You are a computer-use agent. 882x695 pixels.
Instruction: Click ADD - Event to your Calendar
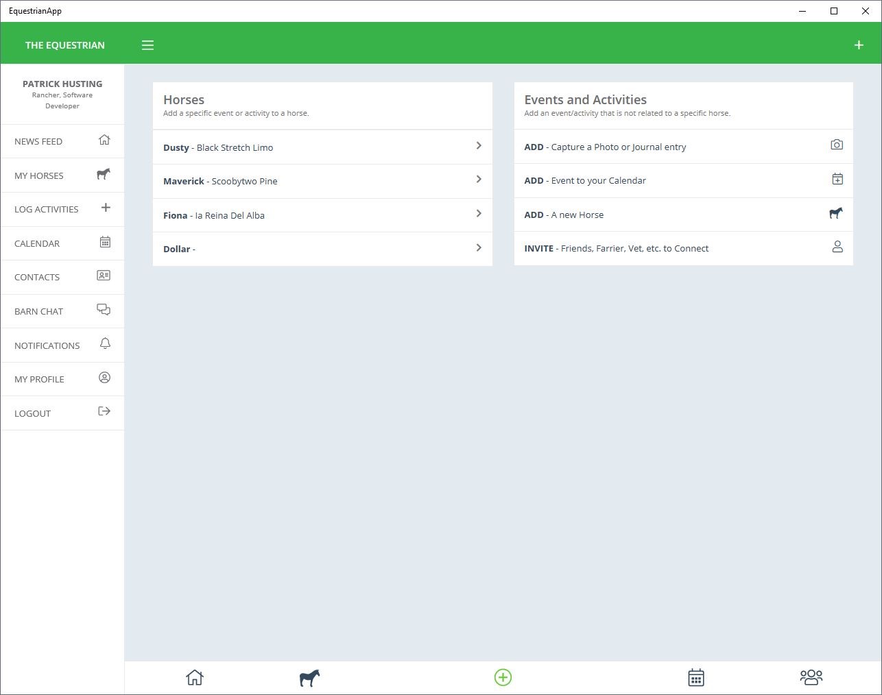684,180
